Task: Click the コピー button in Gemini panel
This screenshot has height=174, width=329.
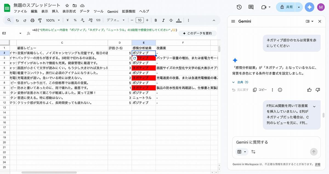Action: tap(260, 90)
